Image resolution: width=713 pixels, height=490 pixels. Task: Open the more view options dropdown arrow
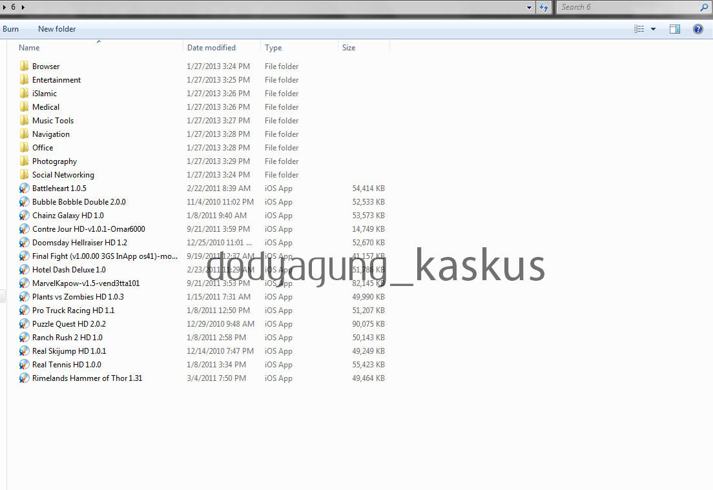tap(654, 29)
